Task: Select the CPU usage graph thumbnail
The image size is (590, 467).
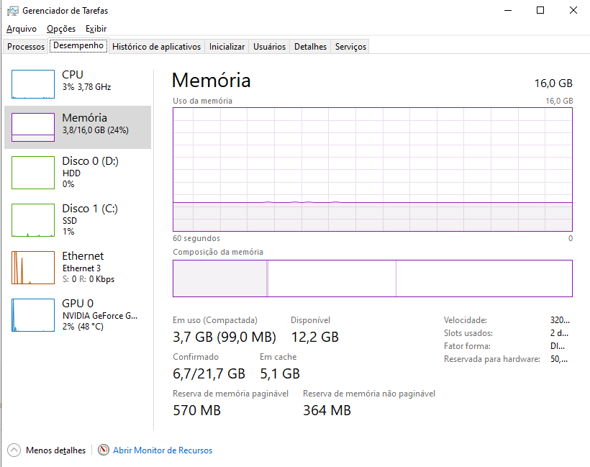Action: [x=33, y=84]
